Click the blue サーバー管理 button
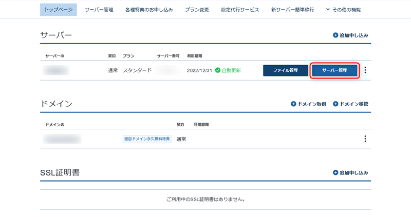Screen dimensions: 411x217 [334, 70]
